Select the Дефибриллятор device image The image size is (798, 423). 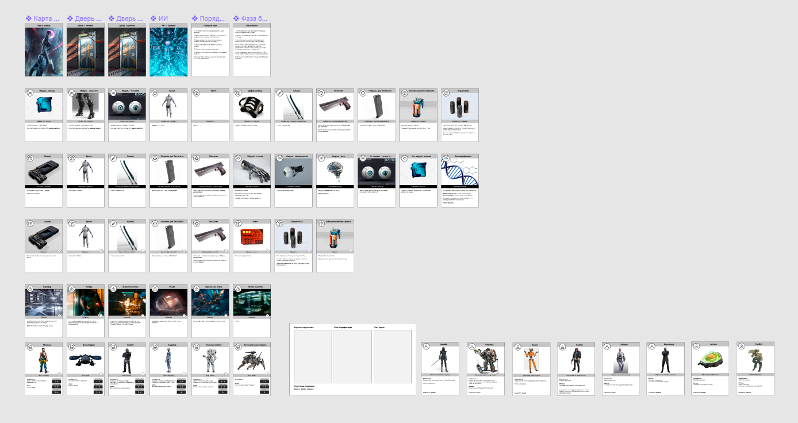251,107
